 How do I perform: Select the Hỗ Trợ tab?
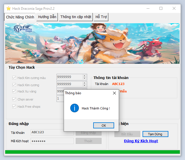coord(101,17)
